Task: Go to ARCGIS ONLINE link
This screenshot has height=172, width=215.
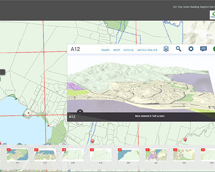Action: coord(147,50)
